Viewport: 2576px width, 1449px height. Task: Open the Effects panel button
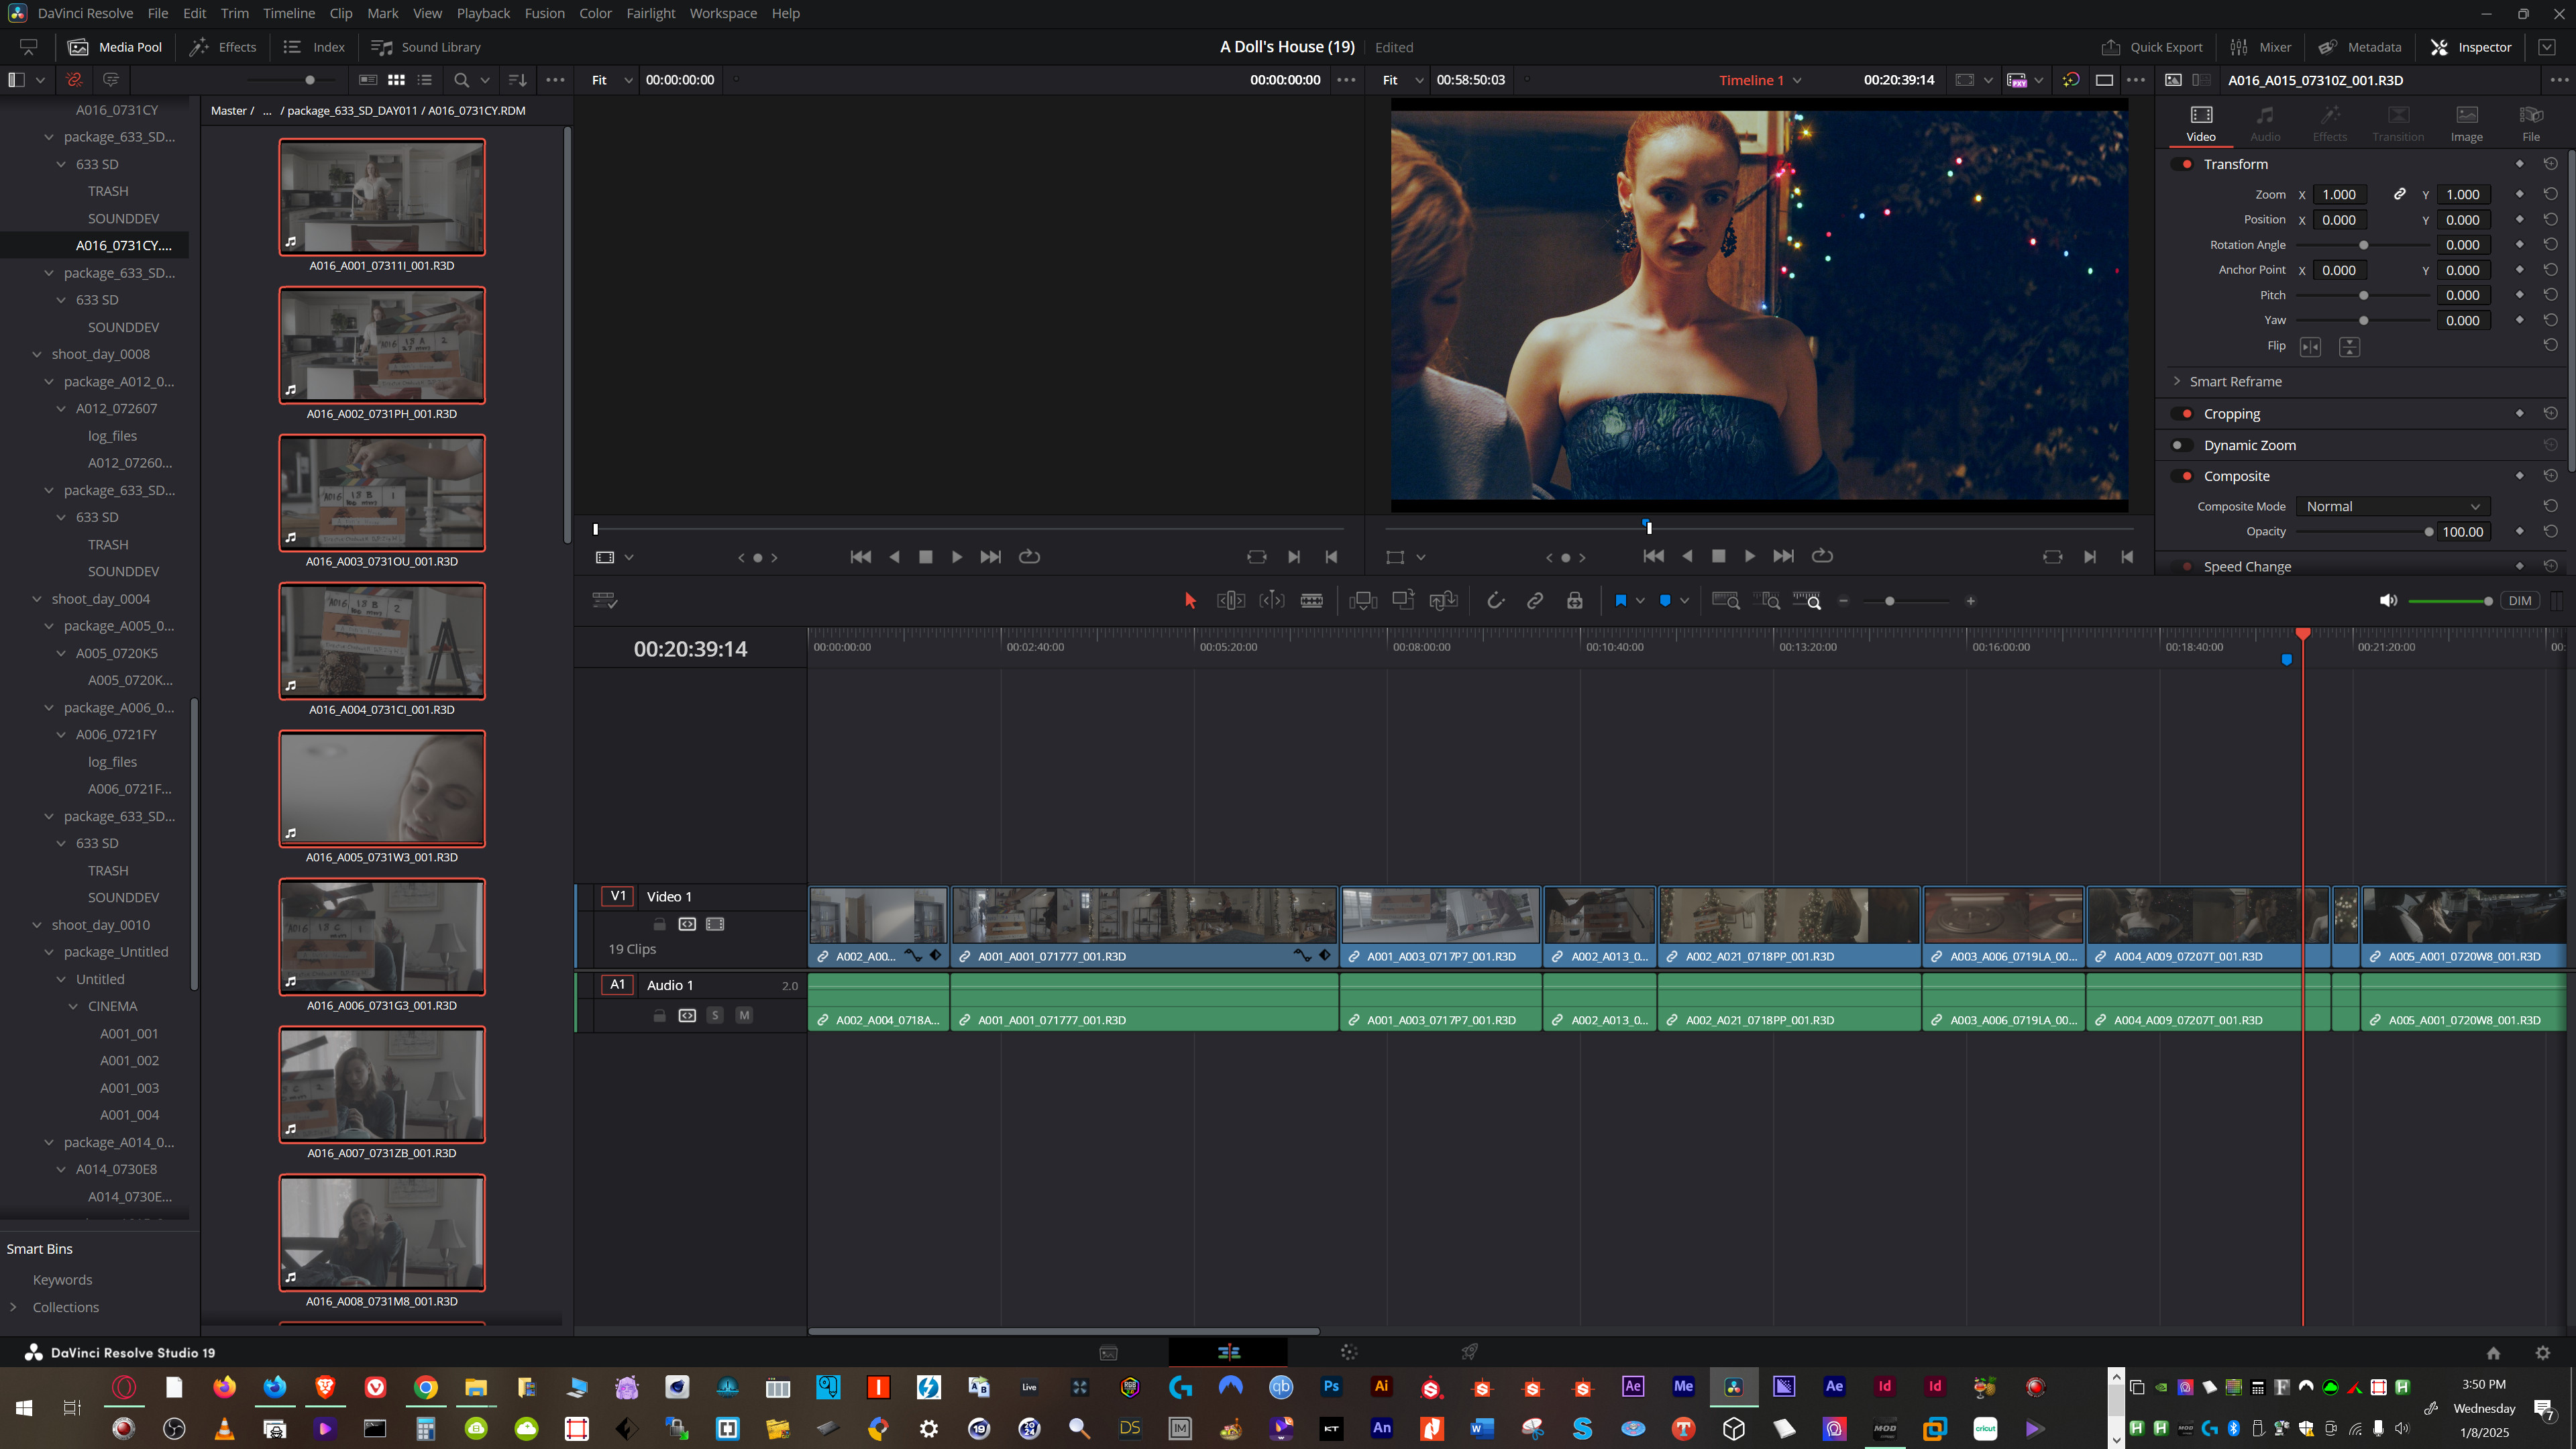pos(224,47)
